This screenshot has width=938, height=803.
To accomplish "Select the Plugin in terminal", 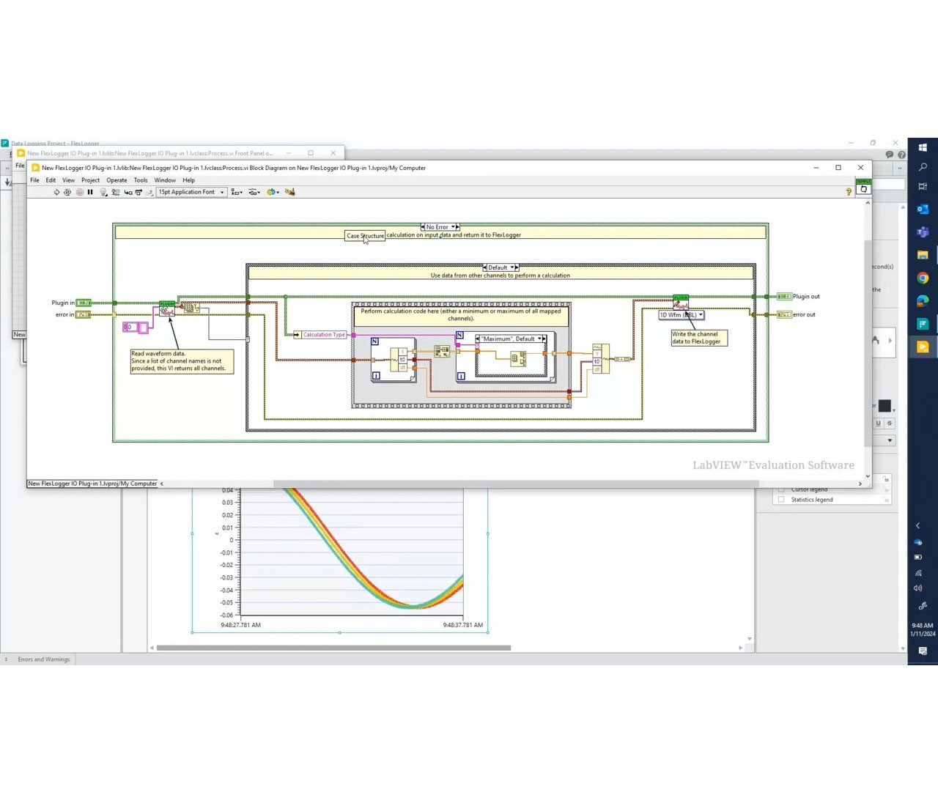I will pyautogui.click(x=84, y=303).
